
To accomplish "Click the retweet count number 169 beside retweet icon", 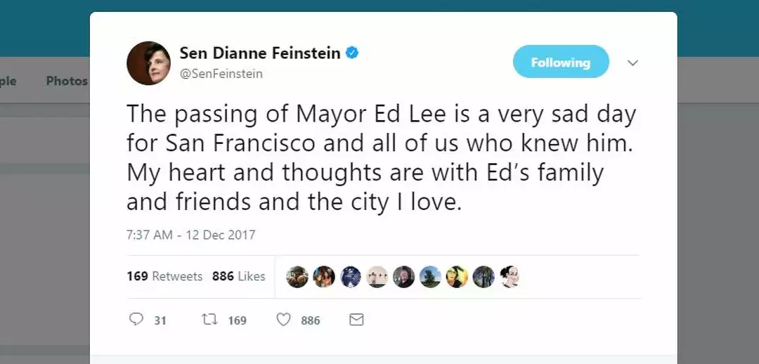I will [237, 320].
